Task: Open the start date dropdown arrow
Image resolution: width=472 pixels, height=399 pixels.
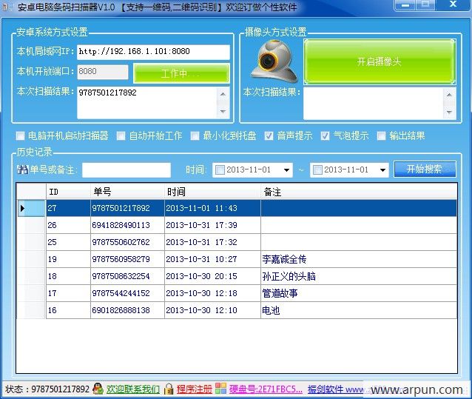Action: click(286, 170)
